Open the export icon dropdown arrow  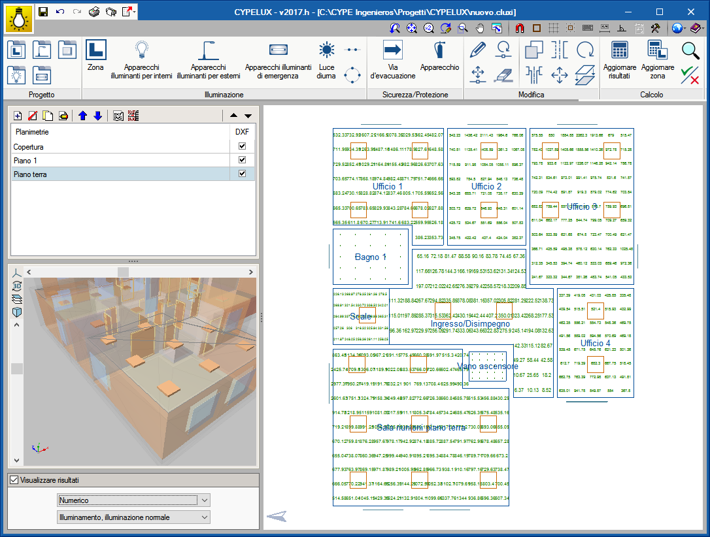point(135,12)
